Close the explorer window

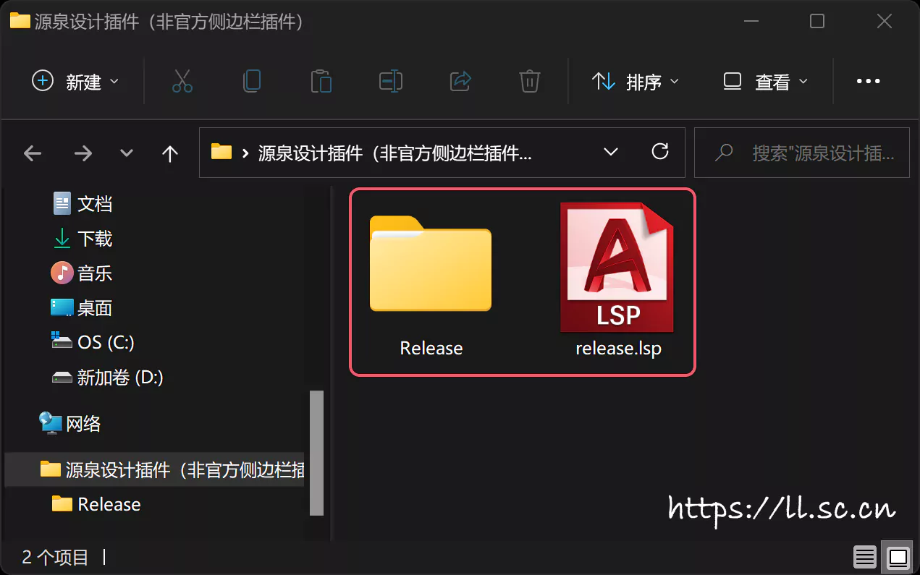pos(884,21)
